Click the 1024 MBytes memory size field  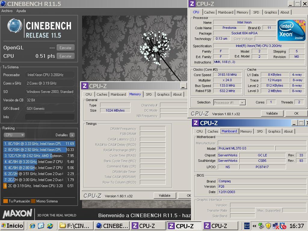coord(115,110)
